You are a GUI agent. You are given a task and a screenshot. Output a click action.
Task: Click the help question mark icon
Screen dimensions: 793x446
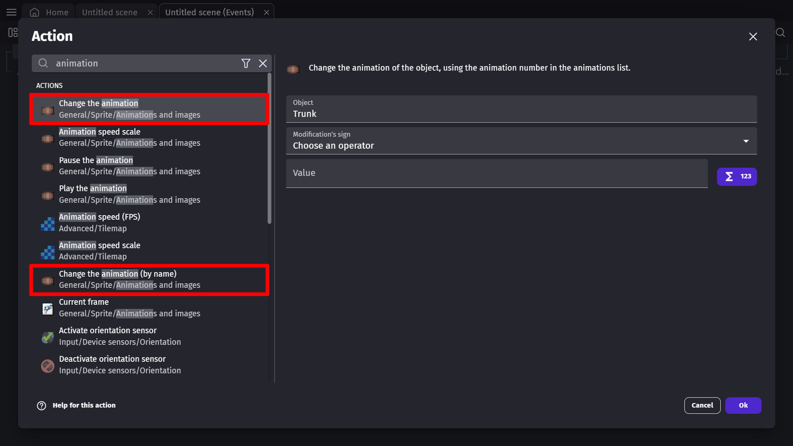pos(41,406)
